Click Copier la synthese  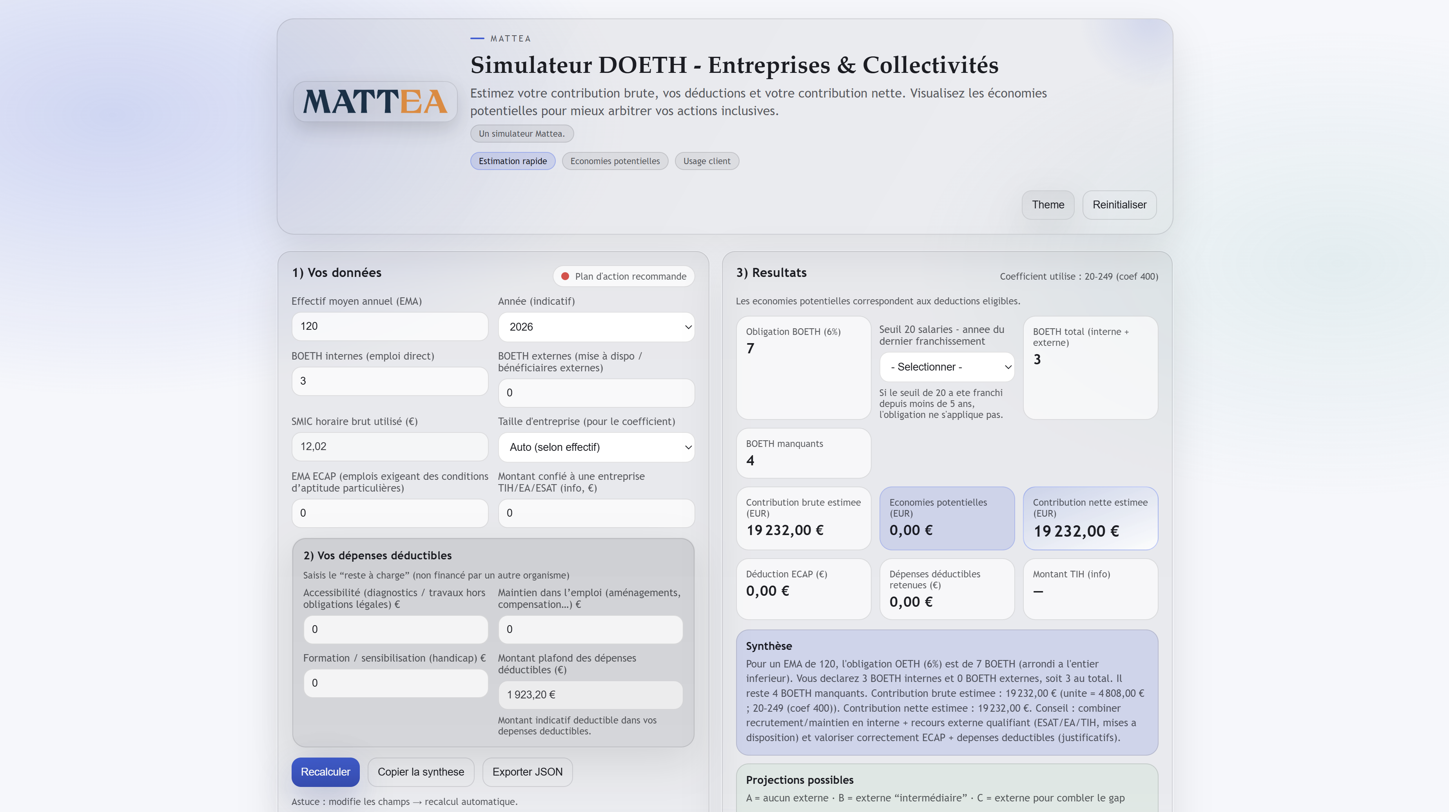(421, 772)
